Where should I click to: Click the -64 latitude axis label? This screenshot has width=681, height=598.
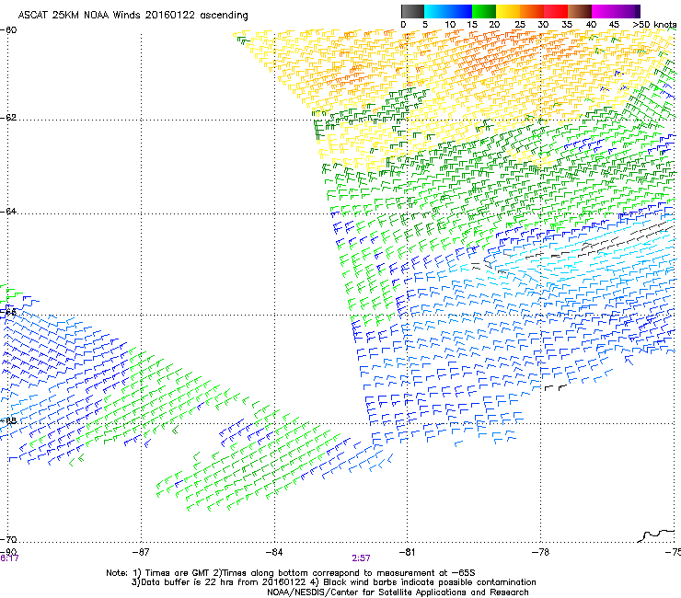(x=8, y=212)
